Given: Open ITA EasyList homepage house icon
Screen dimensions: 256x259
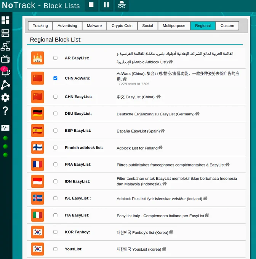Looking at the screenshot, I should tap(207, 215).
